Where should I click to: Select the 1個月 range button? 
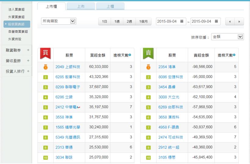pyautogui.click(x=143, y=22)
